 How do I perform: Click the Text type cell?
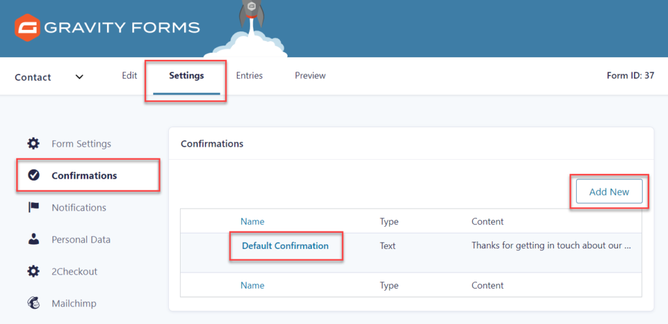tap(387, 246)
